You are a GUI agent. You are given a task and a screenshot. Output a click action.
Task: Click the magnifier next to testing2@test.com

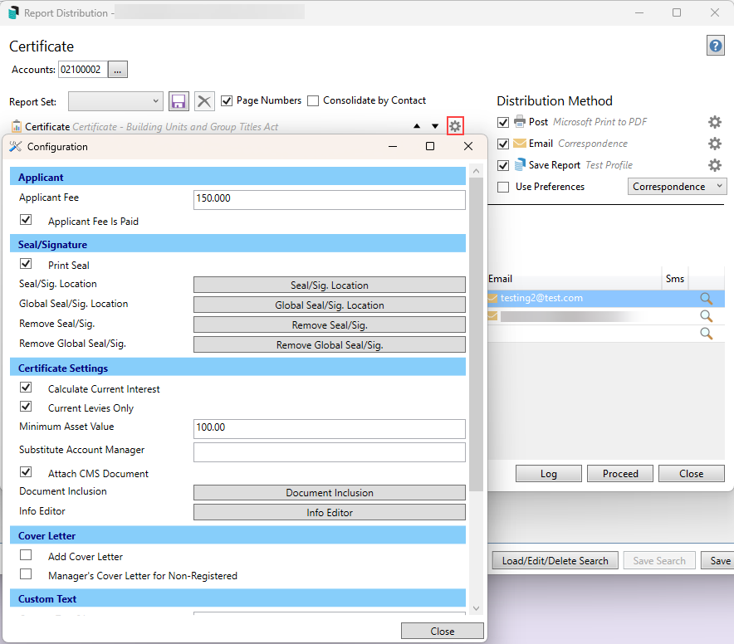pyautogui.click(x=706, y=299)
